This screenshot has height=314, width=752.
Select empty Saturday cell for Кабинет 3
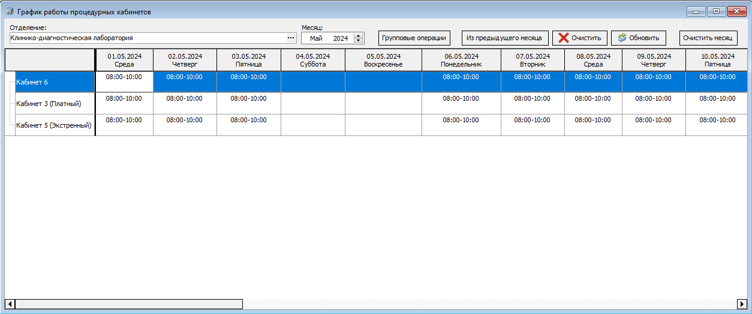[312, 103]
